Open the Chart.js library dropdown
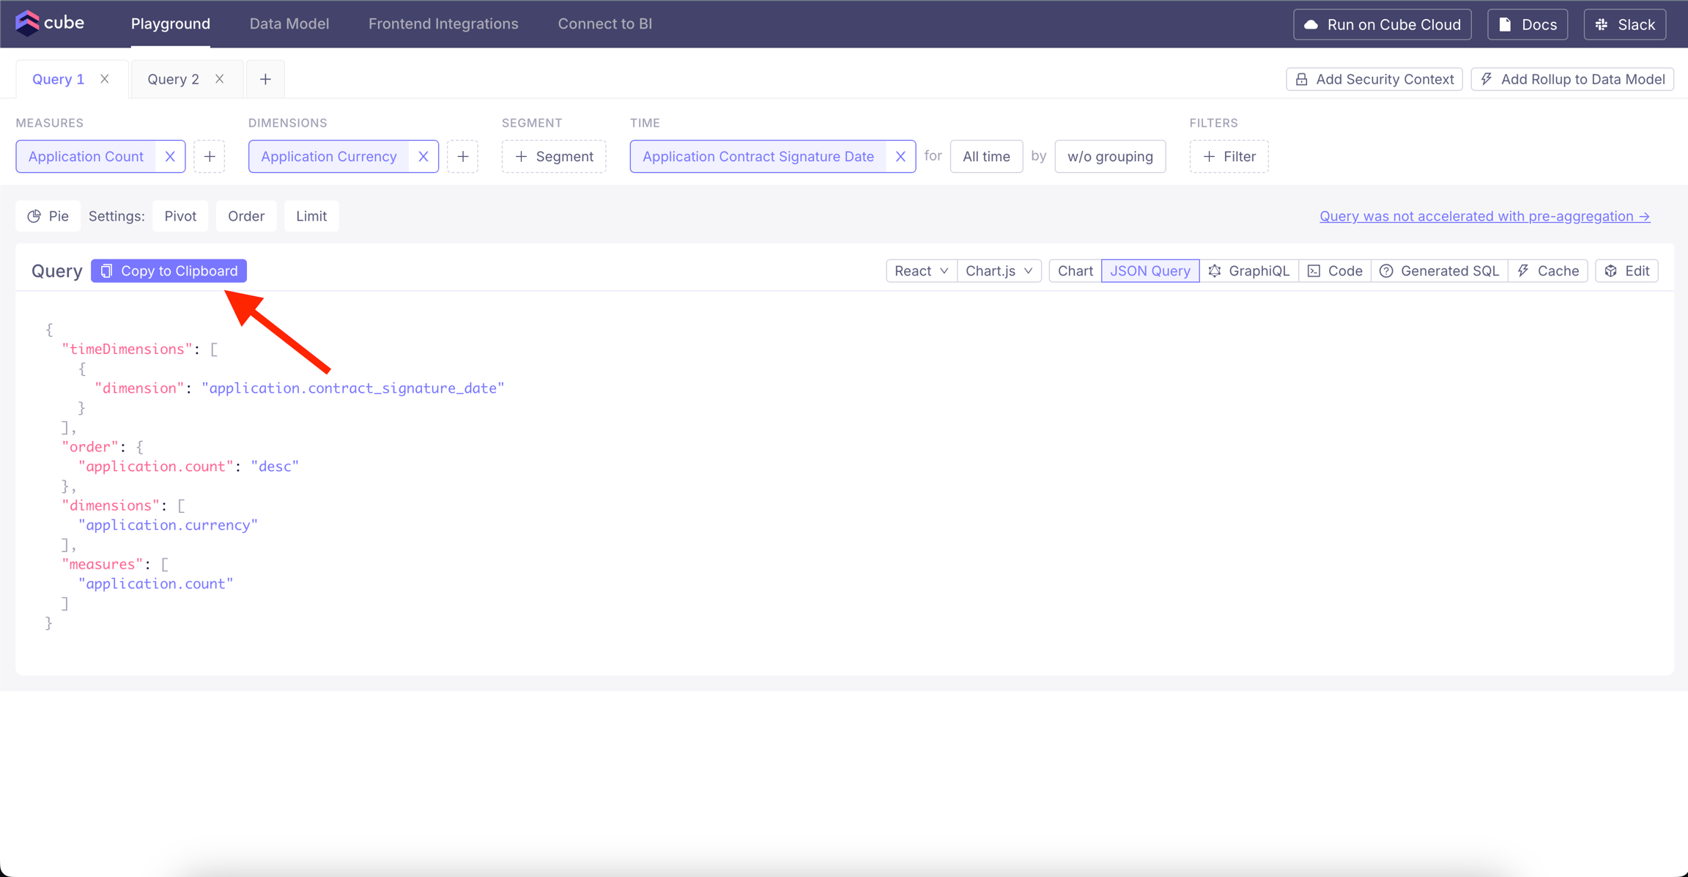Screen dimensions: 1688x877 [x=999, y=270]
